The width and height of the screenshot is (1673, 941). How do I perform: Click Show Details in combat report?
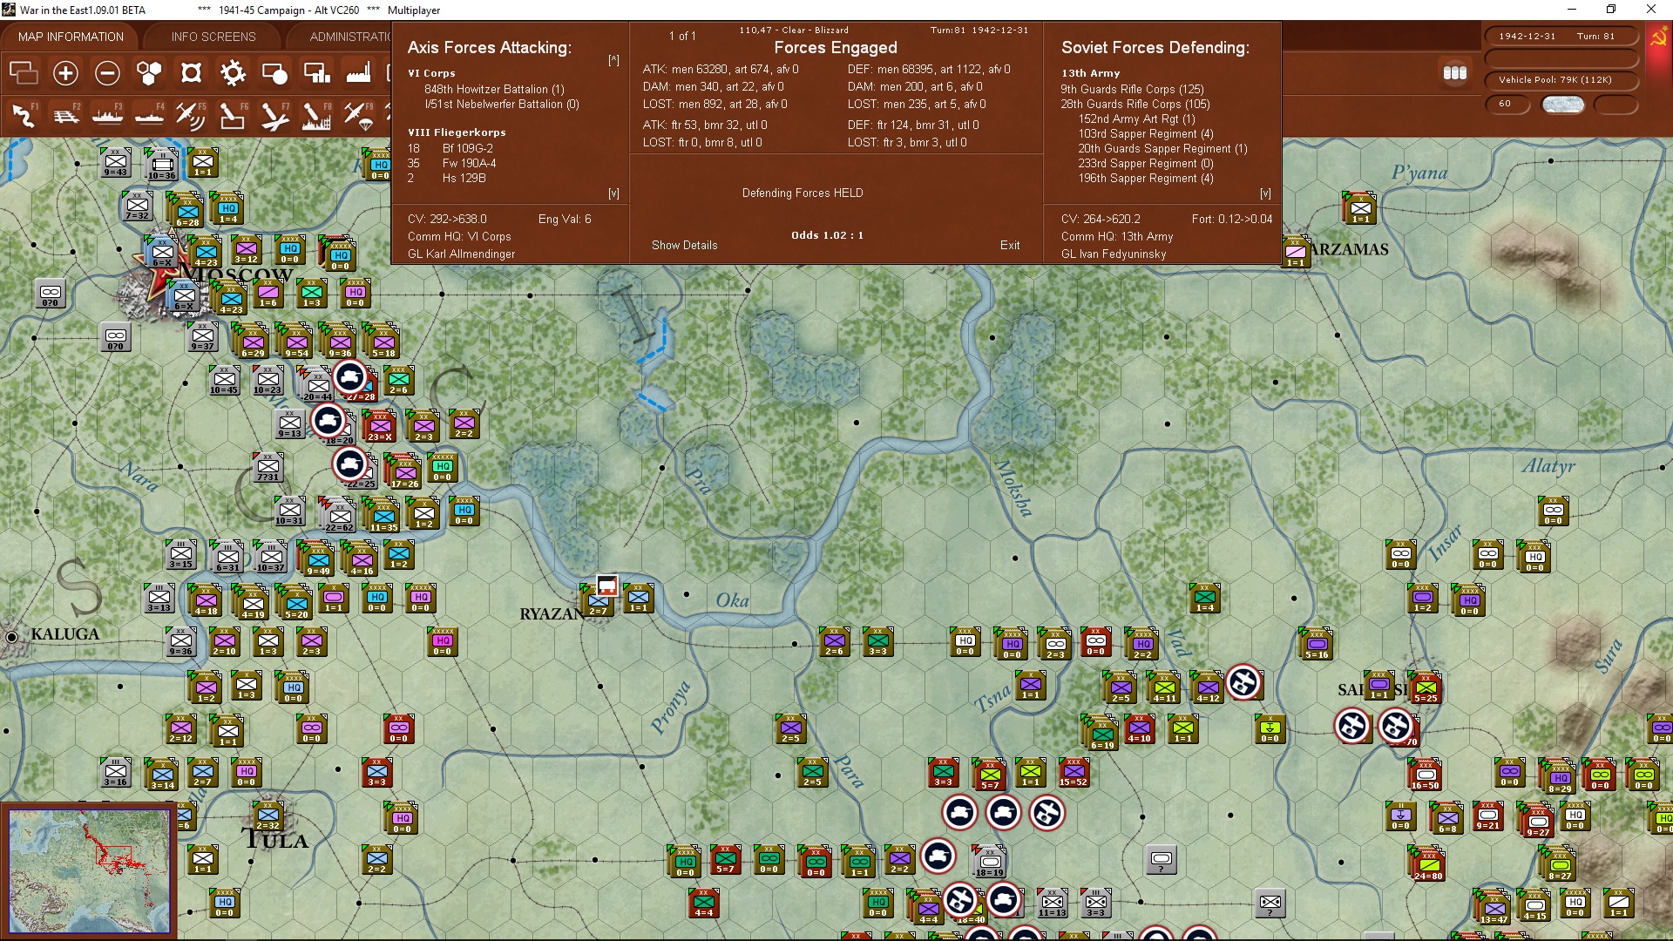pyautogui.click(x=684, y=245)
